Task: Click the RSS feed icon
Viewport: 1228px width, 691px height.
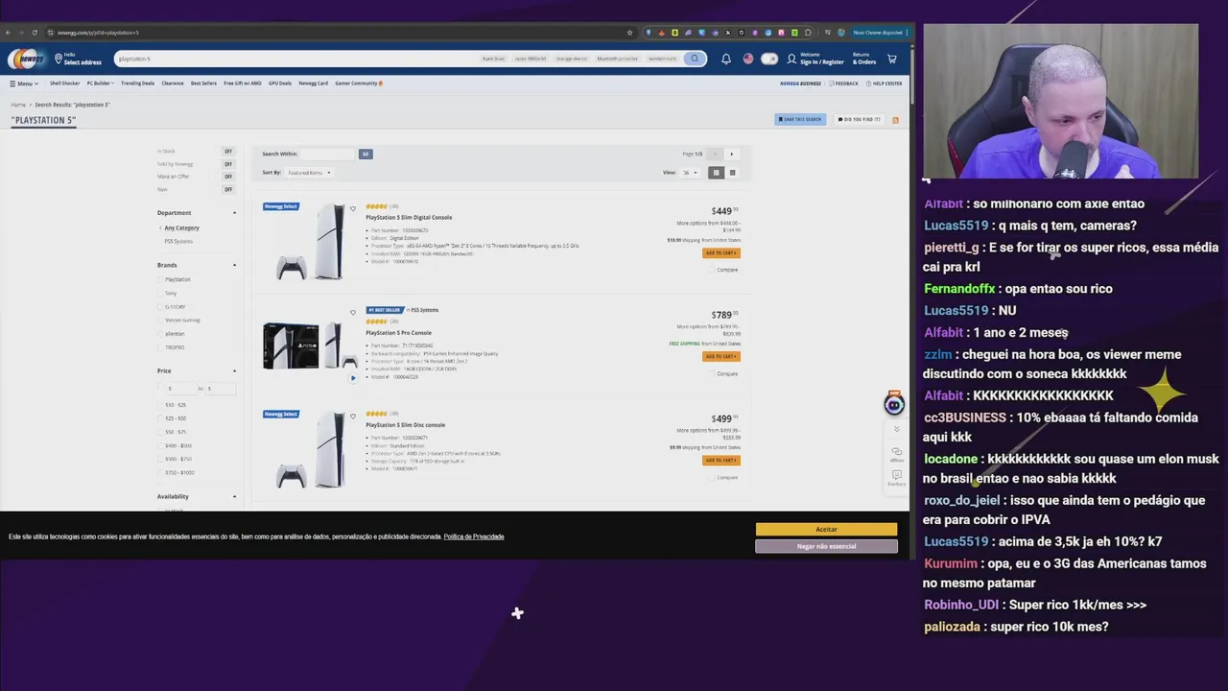Action: pos(895,120)
